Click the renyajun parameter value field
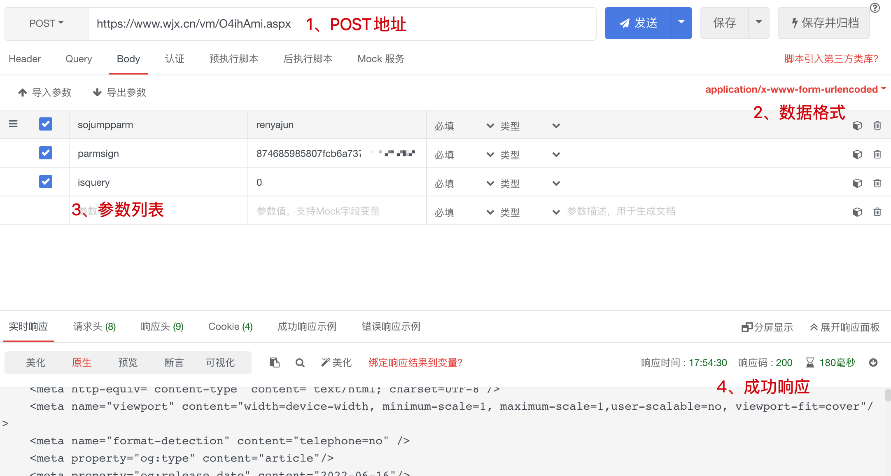Image resolution: width=891 pixels, height=476 pixels. click(337, 125)
